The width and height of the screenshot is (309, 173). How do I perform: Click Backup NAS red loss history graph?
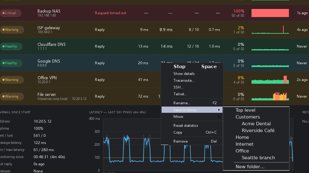270,13
